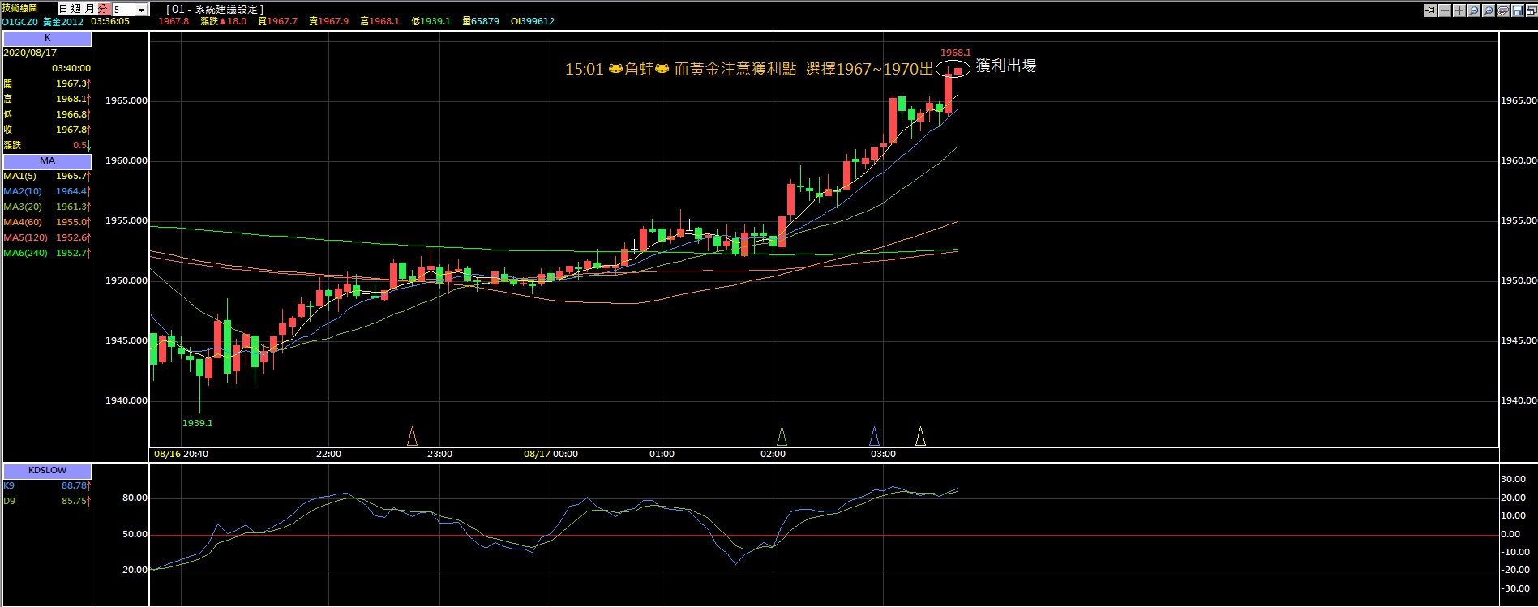This screenshot has width=1538, height=607.
Task: Click the pin chart window icon
Action: (x=1430, y=11)
